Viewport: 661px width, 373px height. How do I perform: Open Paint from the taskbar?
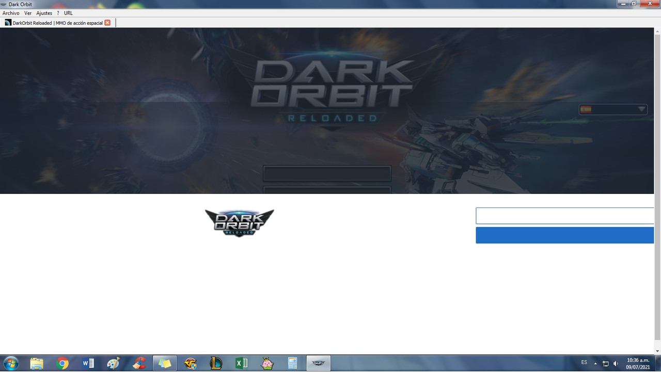113,363
